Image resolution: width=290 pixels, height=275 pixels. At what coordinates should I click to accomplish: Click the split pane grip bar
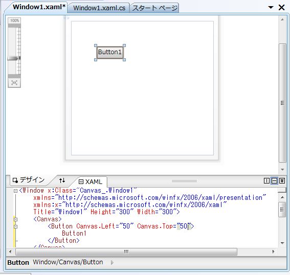point(185,181)
